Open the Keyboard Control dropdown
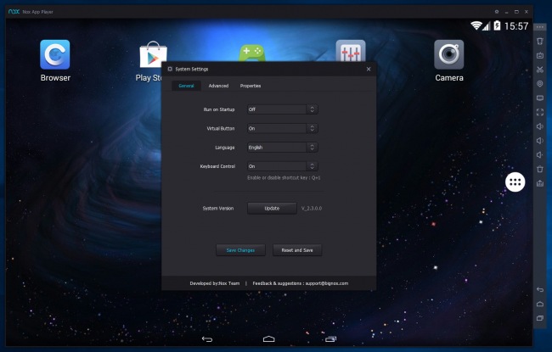This screenshot has width=552, height=352. 282,166
